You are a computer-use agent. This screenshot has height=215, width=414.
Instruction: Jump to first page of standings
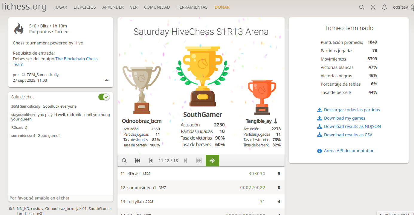coord(138,161)
